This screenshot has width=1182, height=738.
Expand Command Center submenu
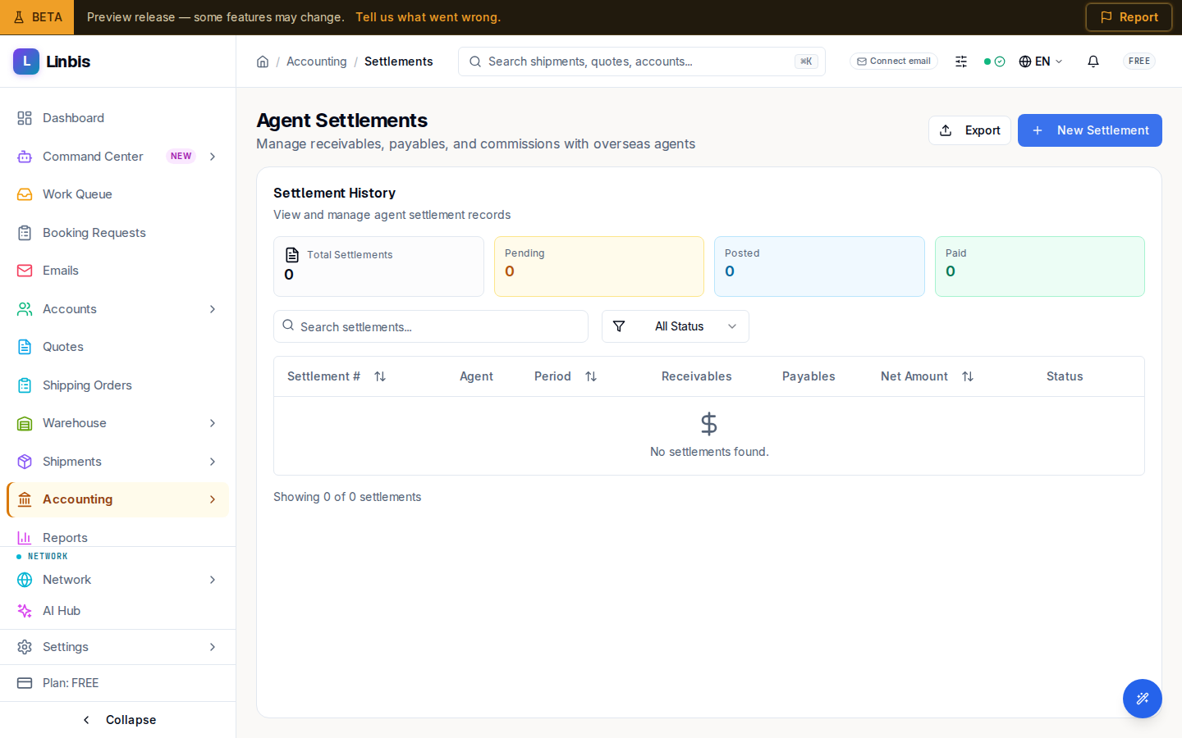coord(213,157)
